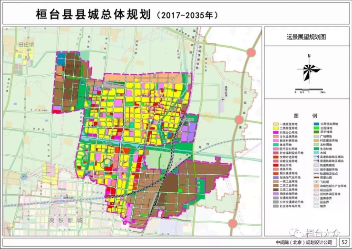Pick the dark brown 三类工业用地 swatch
Screen dimensions: 352x249
point(276,189)
